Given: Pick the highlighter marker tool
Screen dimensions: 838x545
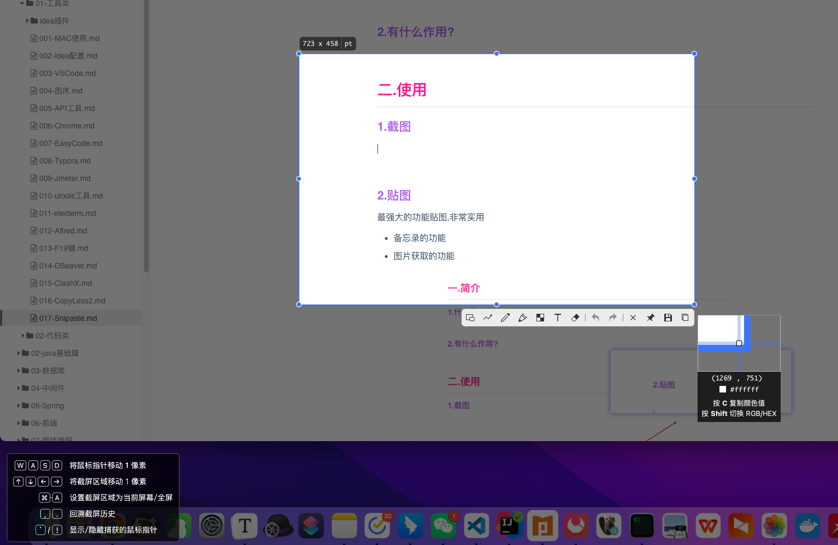Looking at the screenshot, I should tap(523, 318).
